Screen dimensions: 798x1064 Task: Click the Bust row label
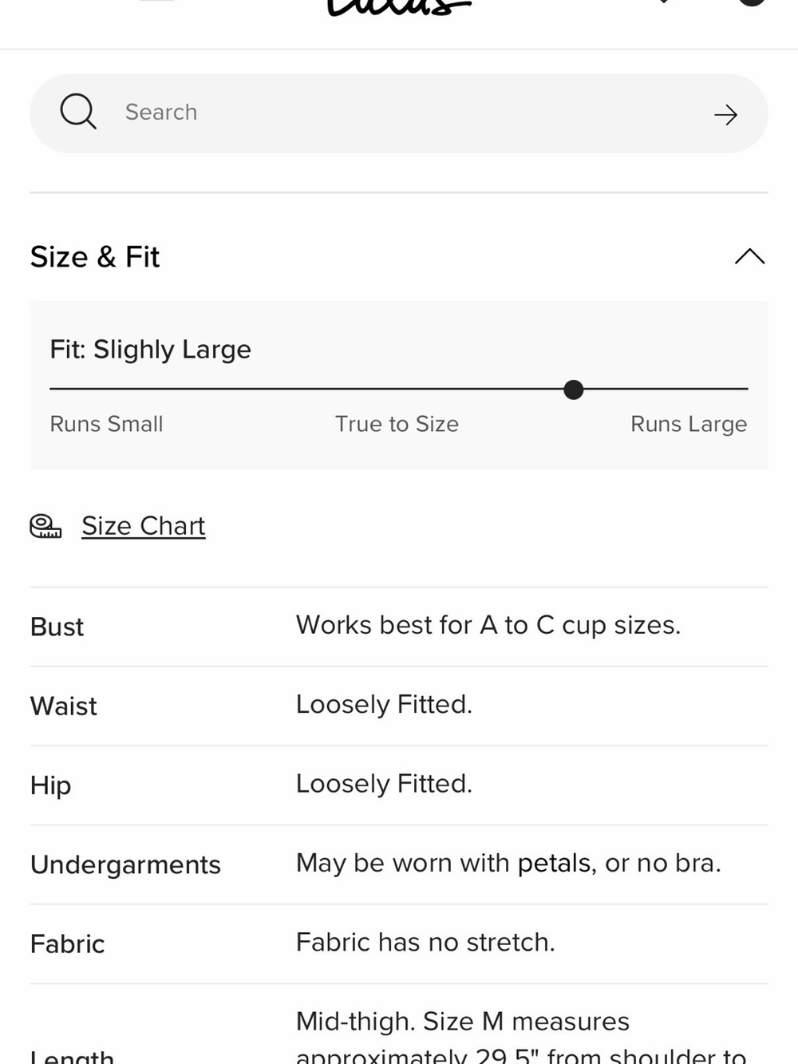point(57,627)
